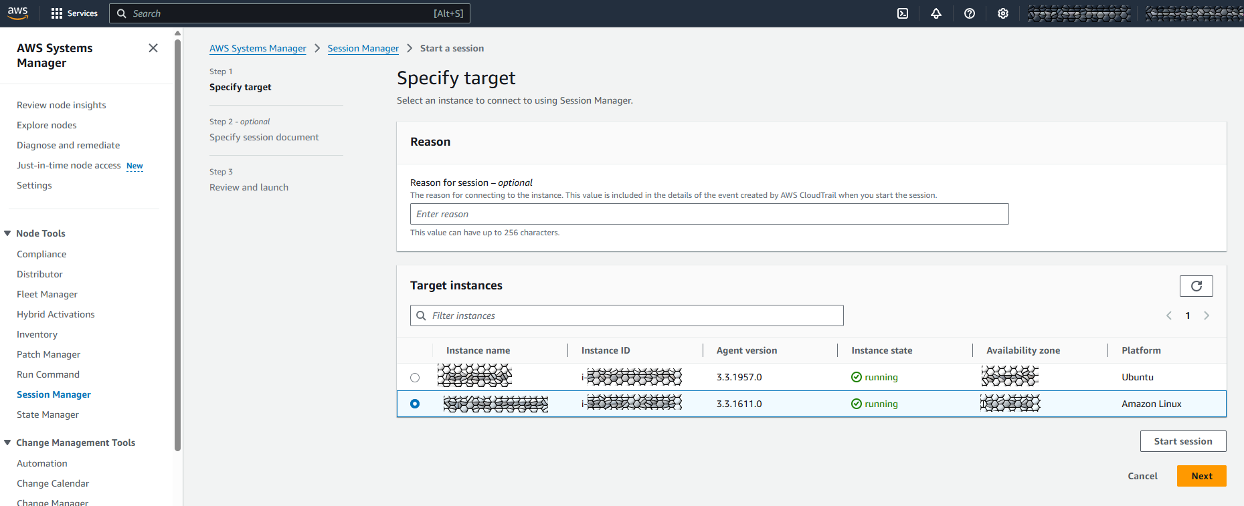Viewport: 1244px width, 506px height.
Task: Refresh the Target instances list
Action: point(1196,286)
